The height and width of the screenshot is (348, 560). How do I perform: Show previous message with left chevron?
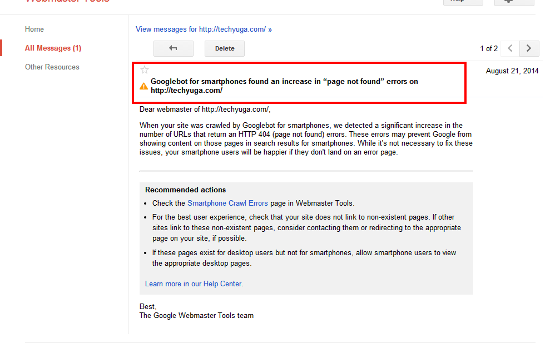pyautogui.click(x=510, y=48)
